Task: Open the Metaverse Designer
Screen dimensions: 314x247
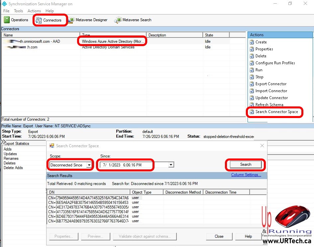Action: (88, 20)
